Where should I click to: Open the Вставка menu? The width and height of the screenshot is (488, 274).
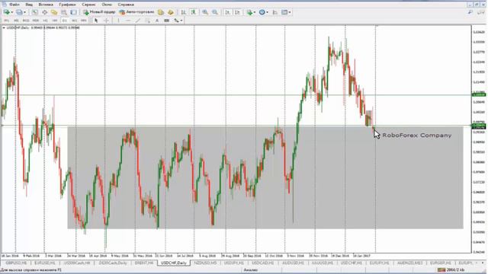pyautogui.click(x=46, y=5)
